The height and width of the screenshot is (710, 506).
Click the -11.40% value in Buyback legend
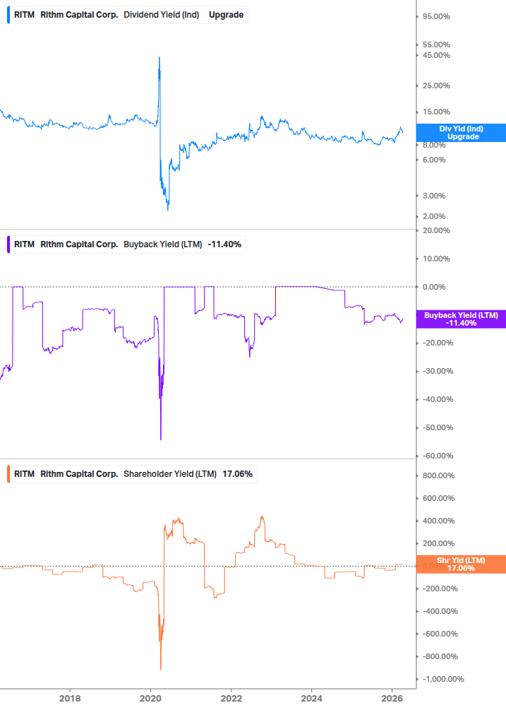pyautogui.click(x=225, y=244)
